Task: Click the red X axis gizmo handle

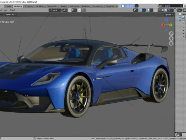Action: click(x=163, y=25)
